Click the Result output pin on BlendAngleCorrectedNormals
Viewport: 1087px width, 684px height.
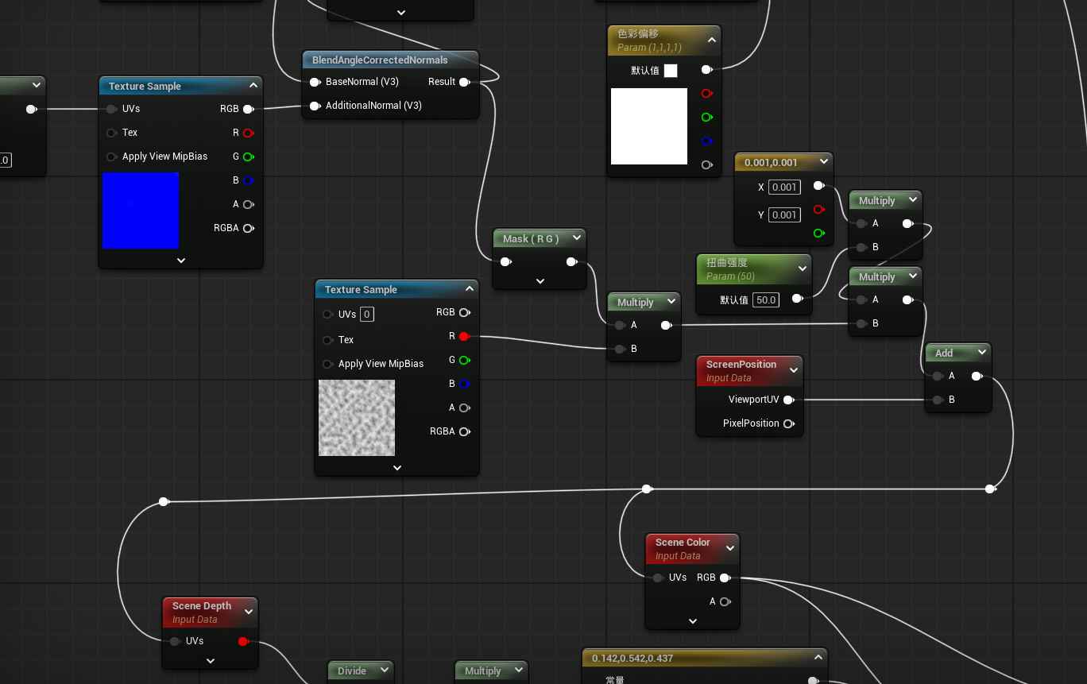click(464, 82)
